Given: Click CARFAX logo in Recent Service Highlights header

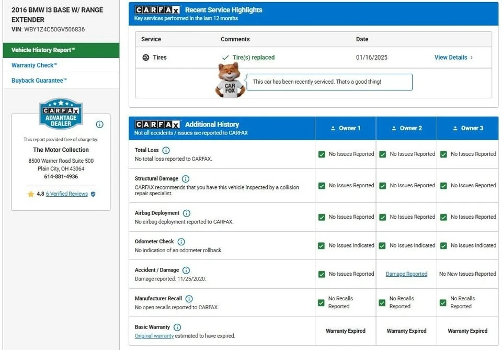Looking at the screenshot, I should [x=157, y=10].
